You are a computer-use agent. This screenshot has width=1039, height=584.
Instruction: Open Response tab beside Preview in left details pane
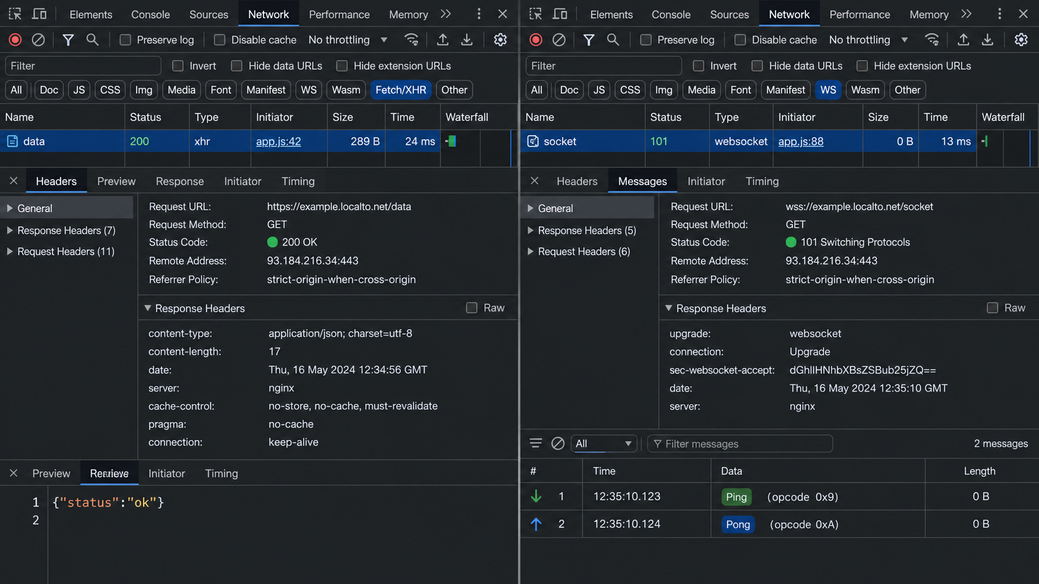[180, 181]
